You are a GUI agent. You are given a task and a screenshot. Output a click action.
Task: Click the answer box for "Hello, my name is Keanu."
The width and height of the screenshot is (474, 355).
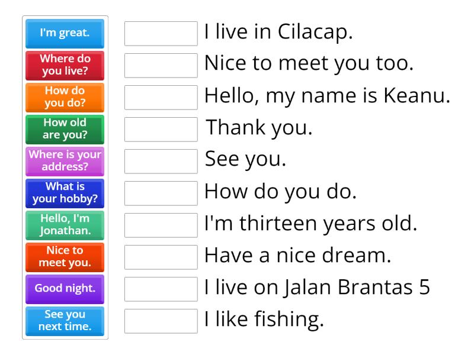[x=161, y=98]
